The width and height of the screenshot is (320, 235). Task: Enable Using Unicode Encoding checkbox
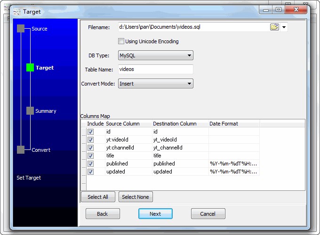[121, 41]
